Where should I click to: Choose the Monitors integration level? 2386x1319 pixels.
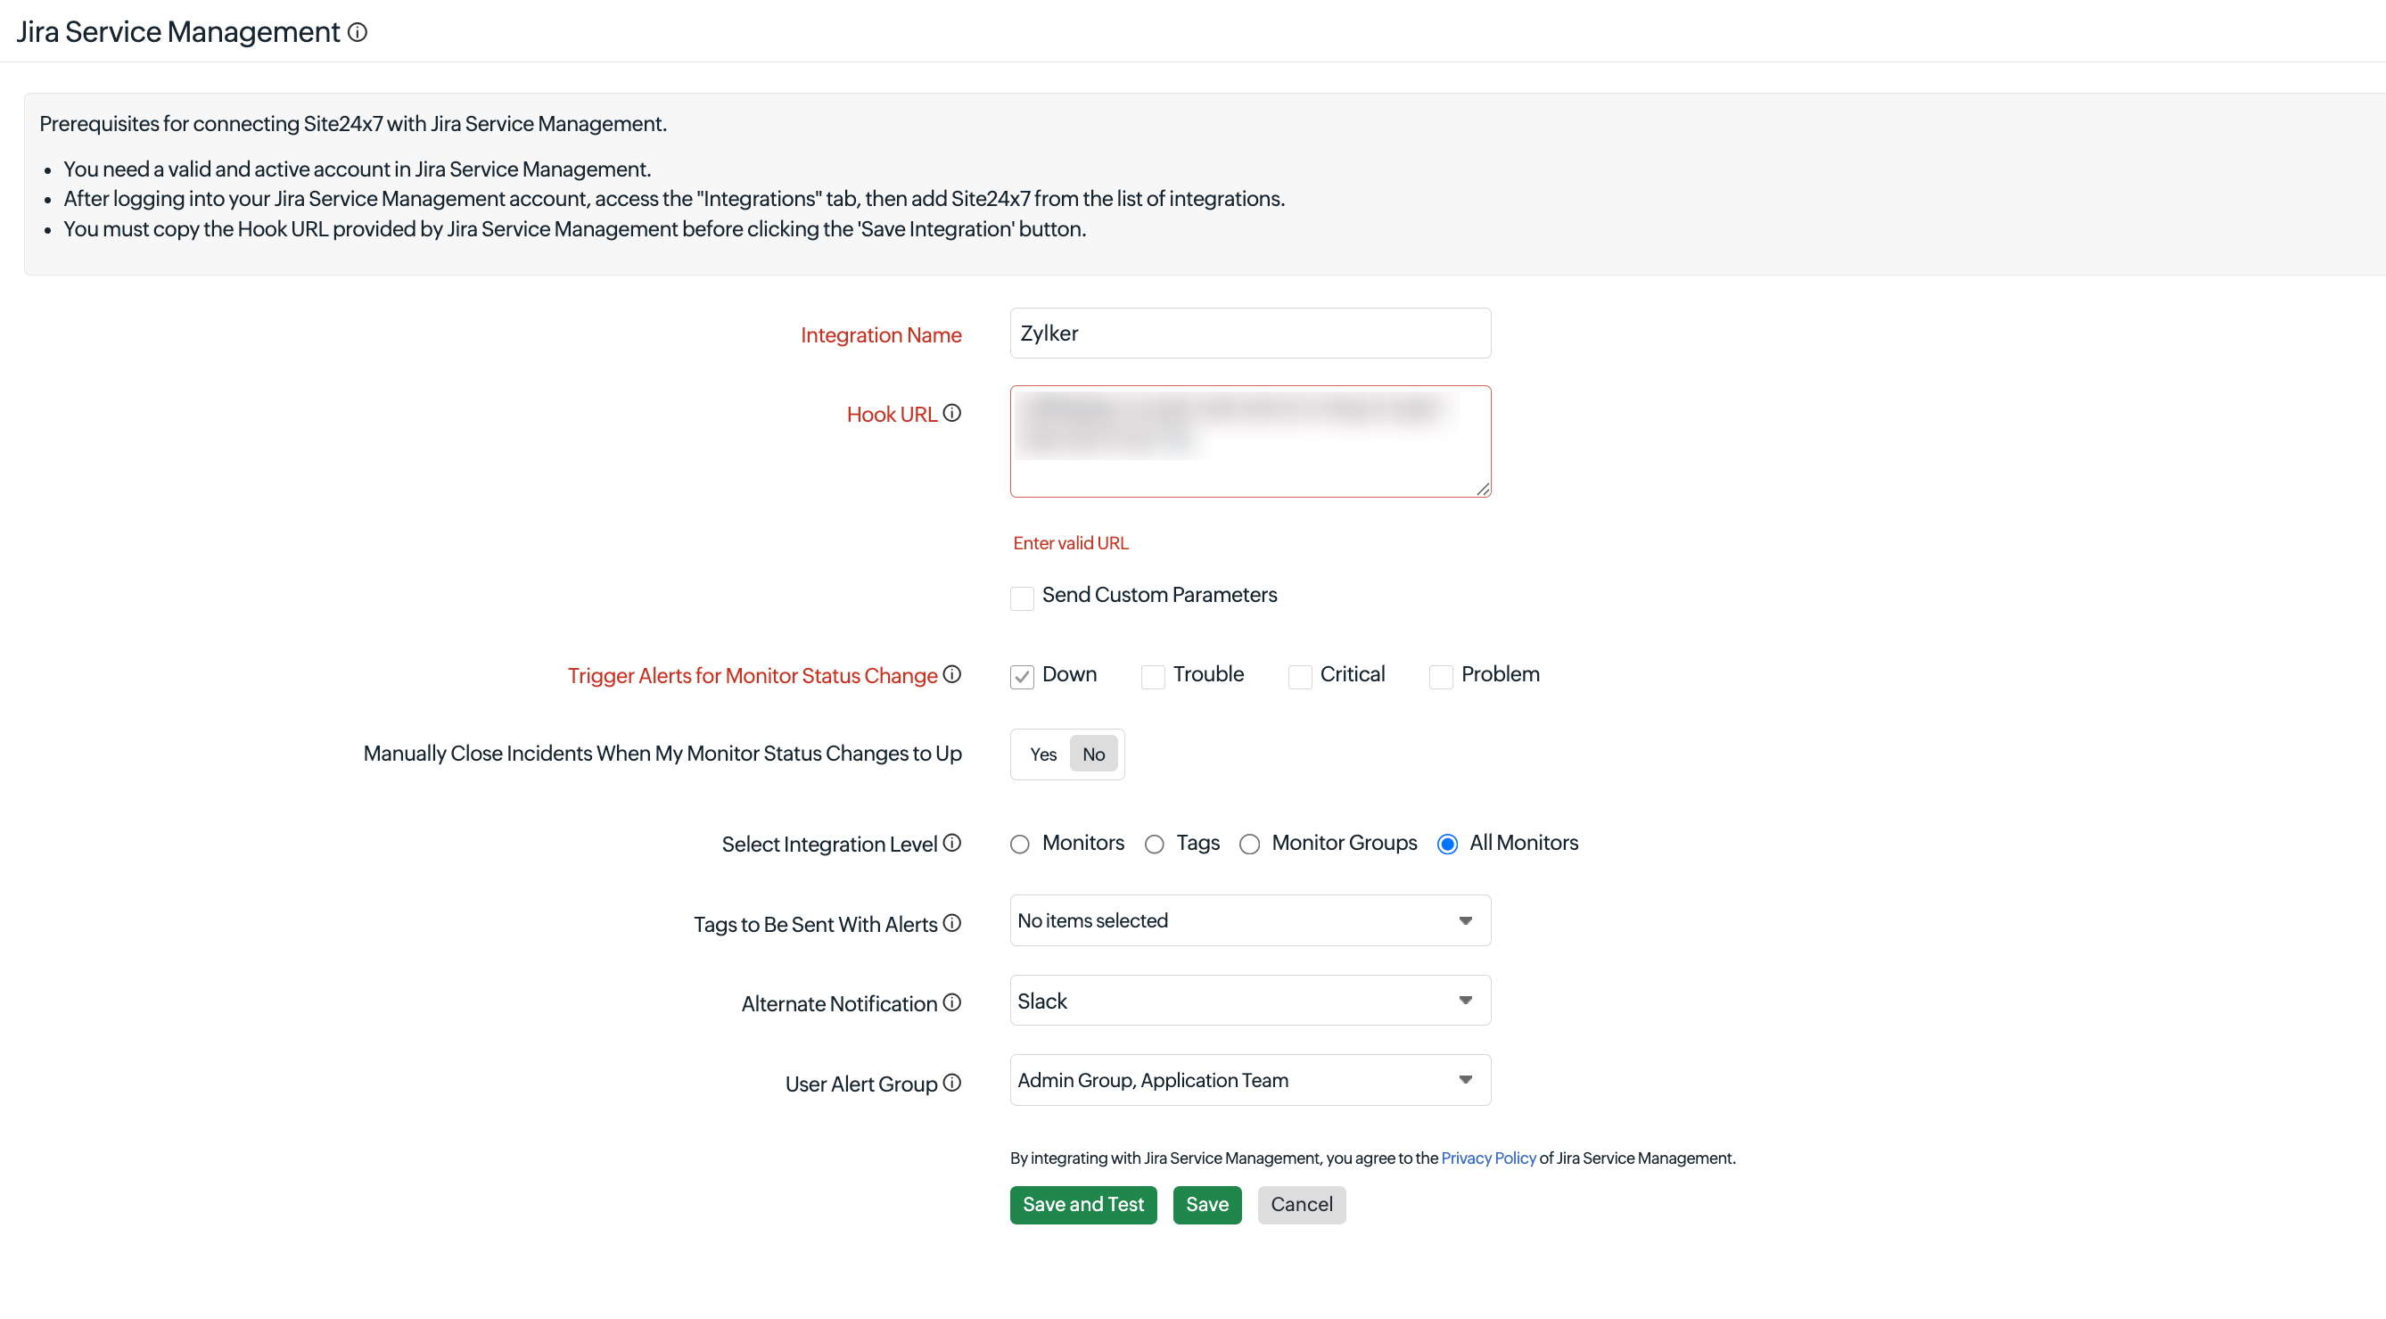pos(1020,845)
